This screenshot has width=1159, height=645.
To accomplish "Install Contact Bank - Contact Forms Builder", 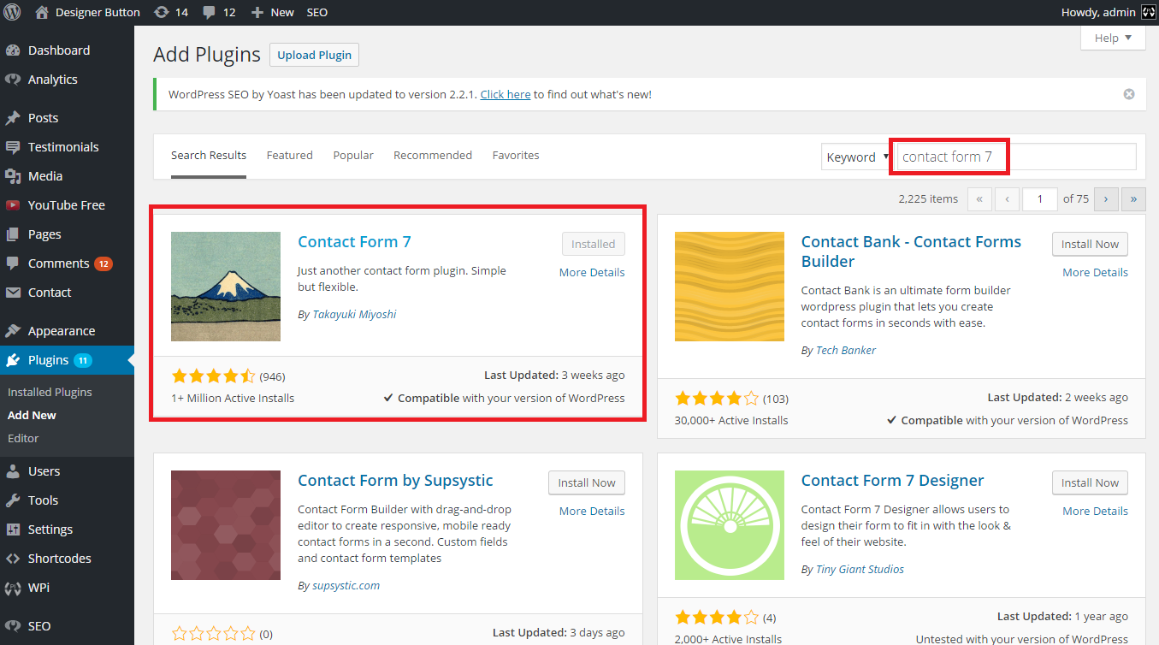I will pos(1090,244).
